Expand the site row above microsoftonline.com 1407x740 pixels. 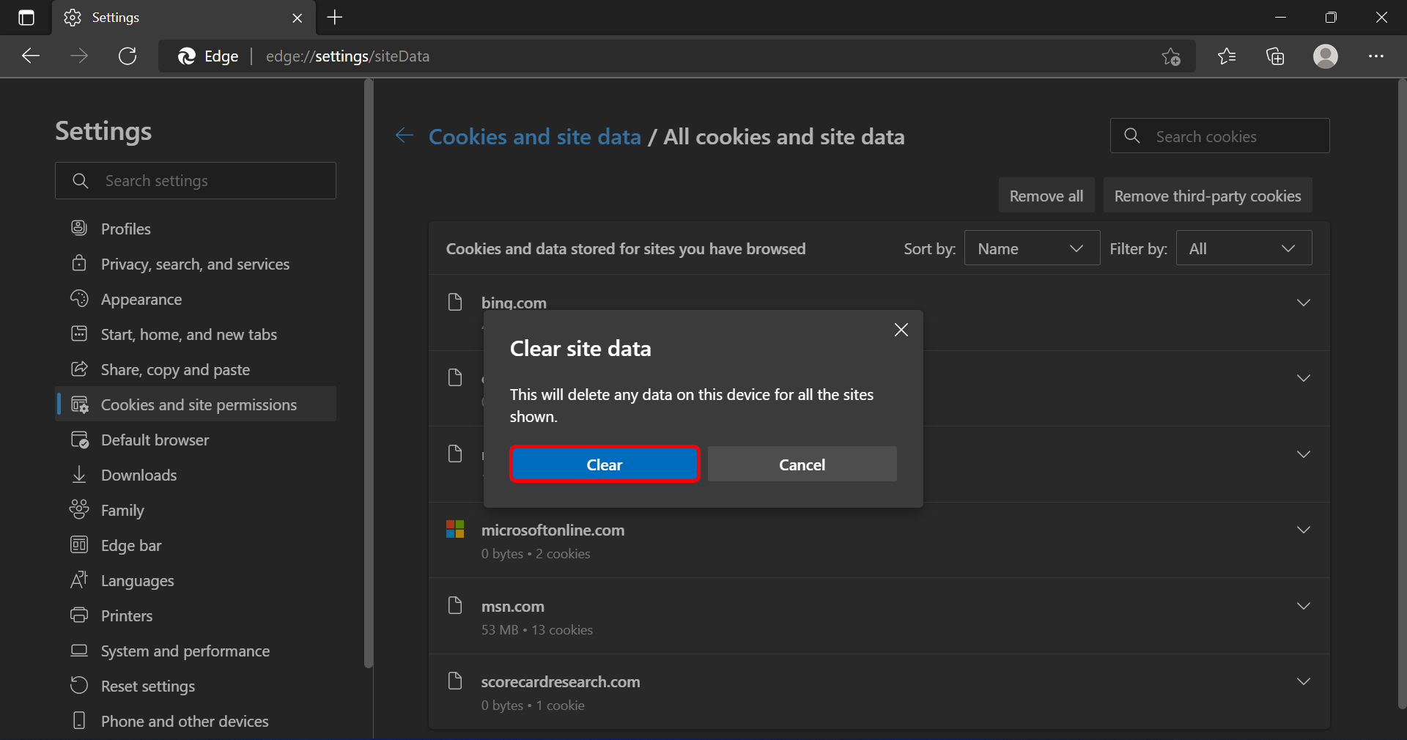[1303, 454]
